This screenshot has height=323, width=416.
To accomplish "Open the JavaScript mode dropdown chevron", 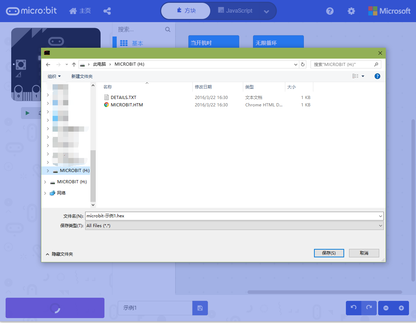I will click(x=266, y=11).
